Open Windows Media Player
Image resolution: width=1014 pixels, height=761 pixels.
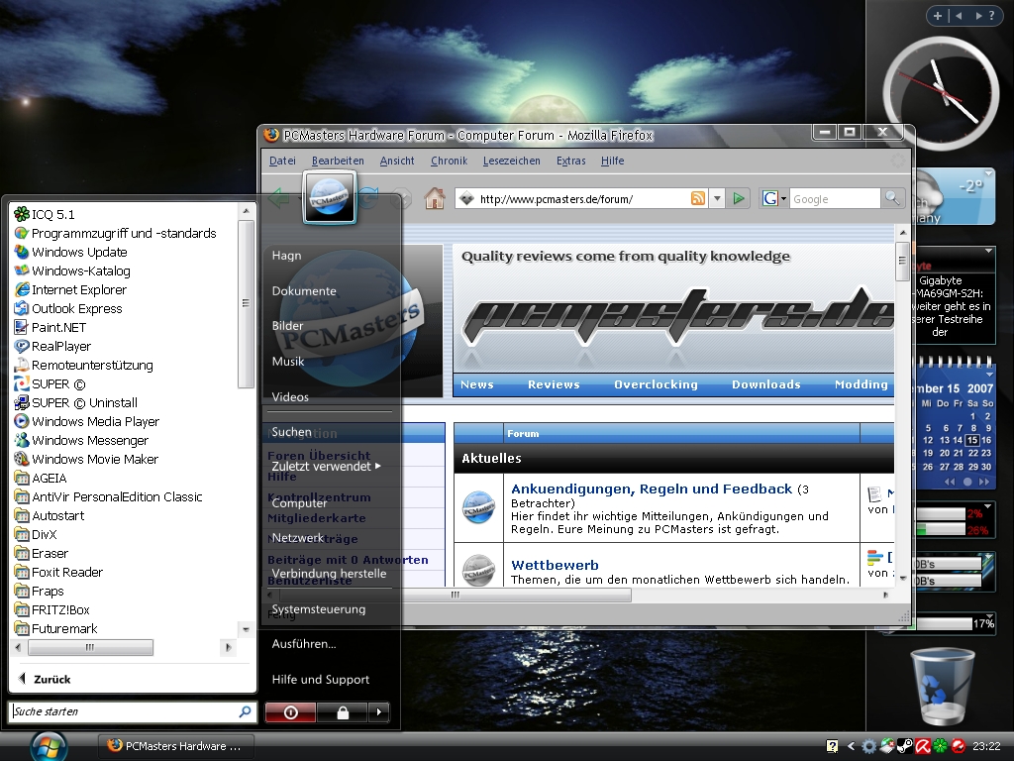coord(87,421)
